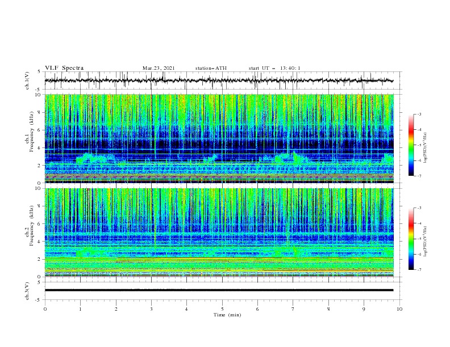Select the date text "Mar.23, 2021"
This screenshot has width=450, height=347.
pos(159,68)
